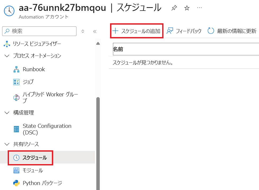This screenshot has width=259, height=190.
Task: Click the 'Automation アカウント' subtitle text
Action: pyautogui.click(x=44, y=17)
